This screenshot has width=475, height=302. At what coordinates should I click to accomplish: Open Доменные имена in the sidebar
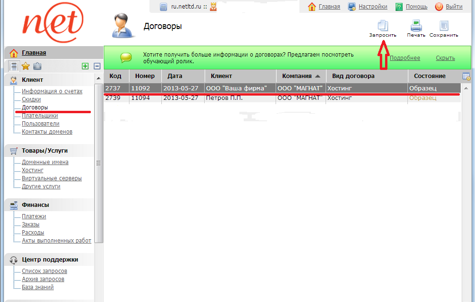click(45, 162)
